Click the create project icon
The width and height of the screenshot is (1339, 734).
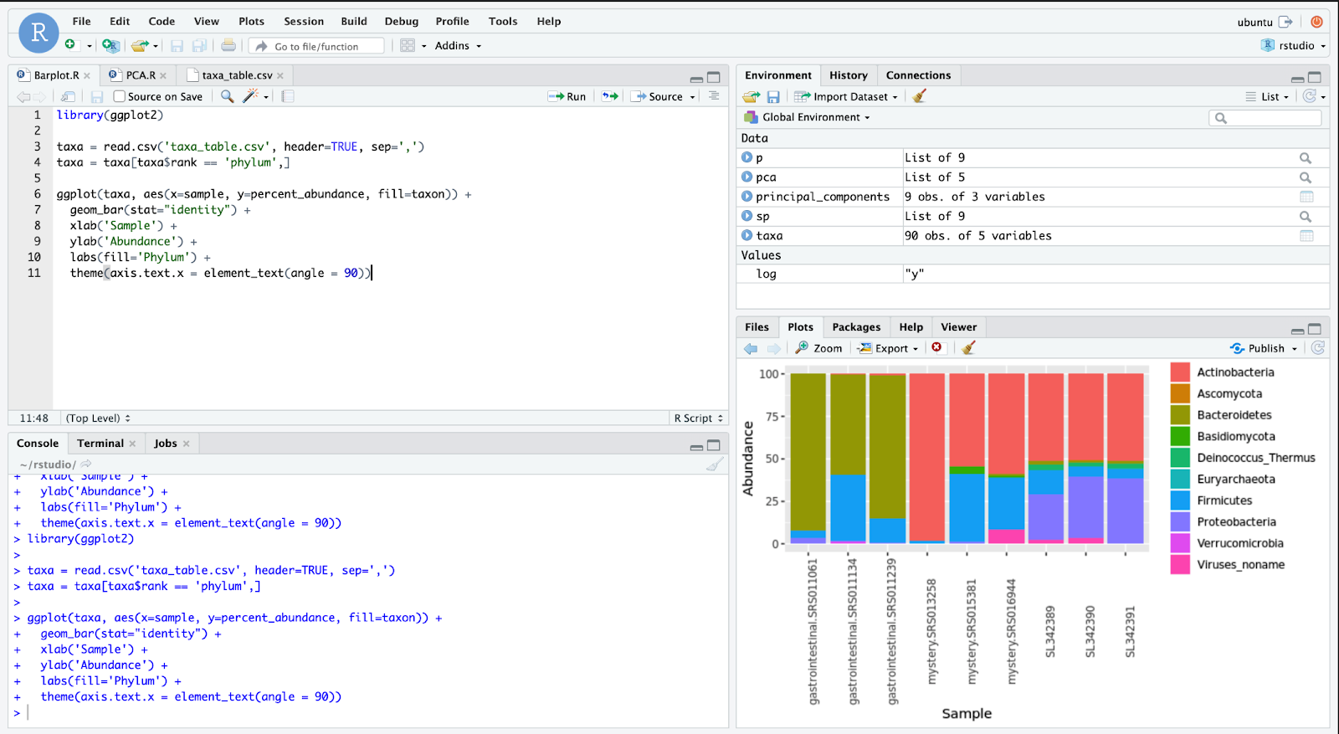(x=110, y=45)
